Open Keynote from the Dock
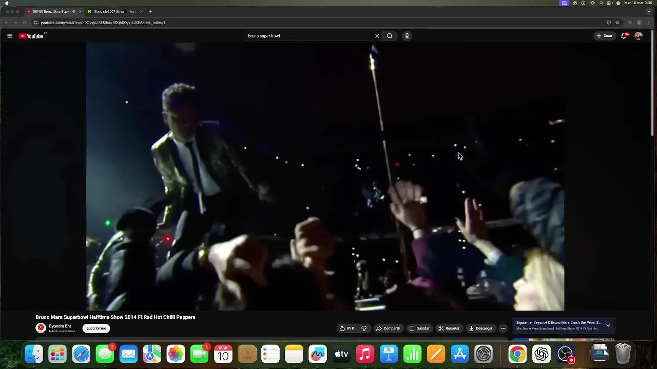 [389, 354]
